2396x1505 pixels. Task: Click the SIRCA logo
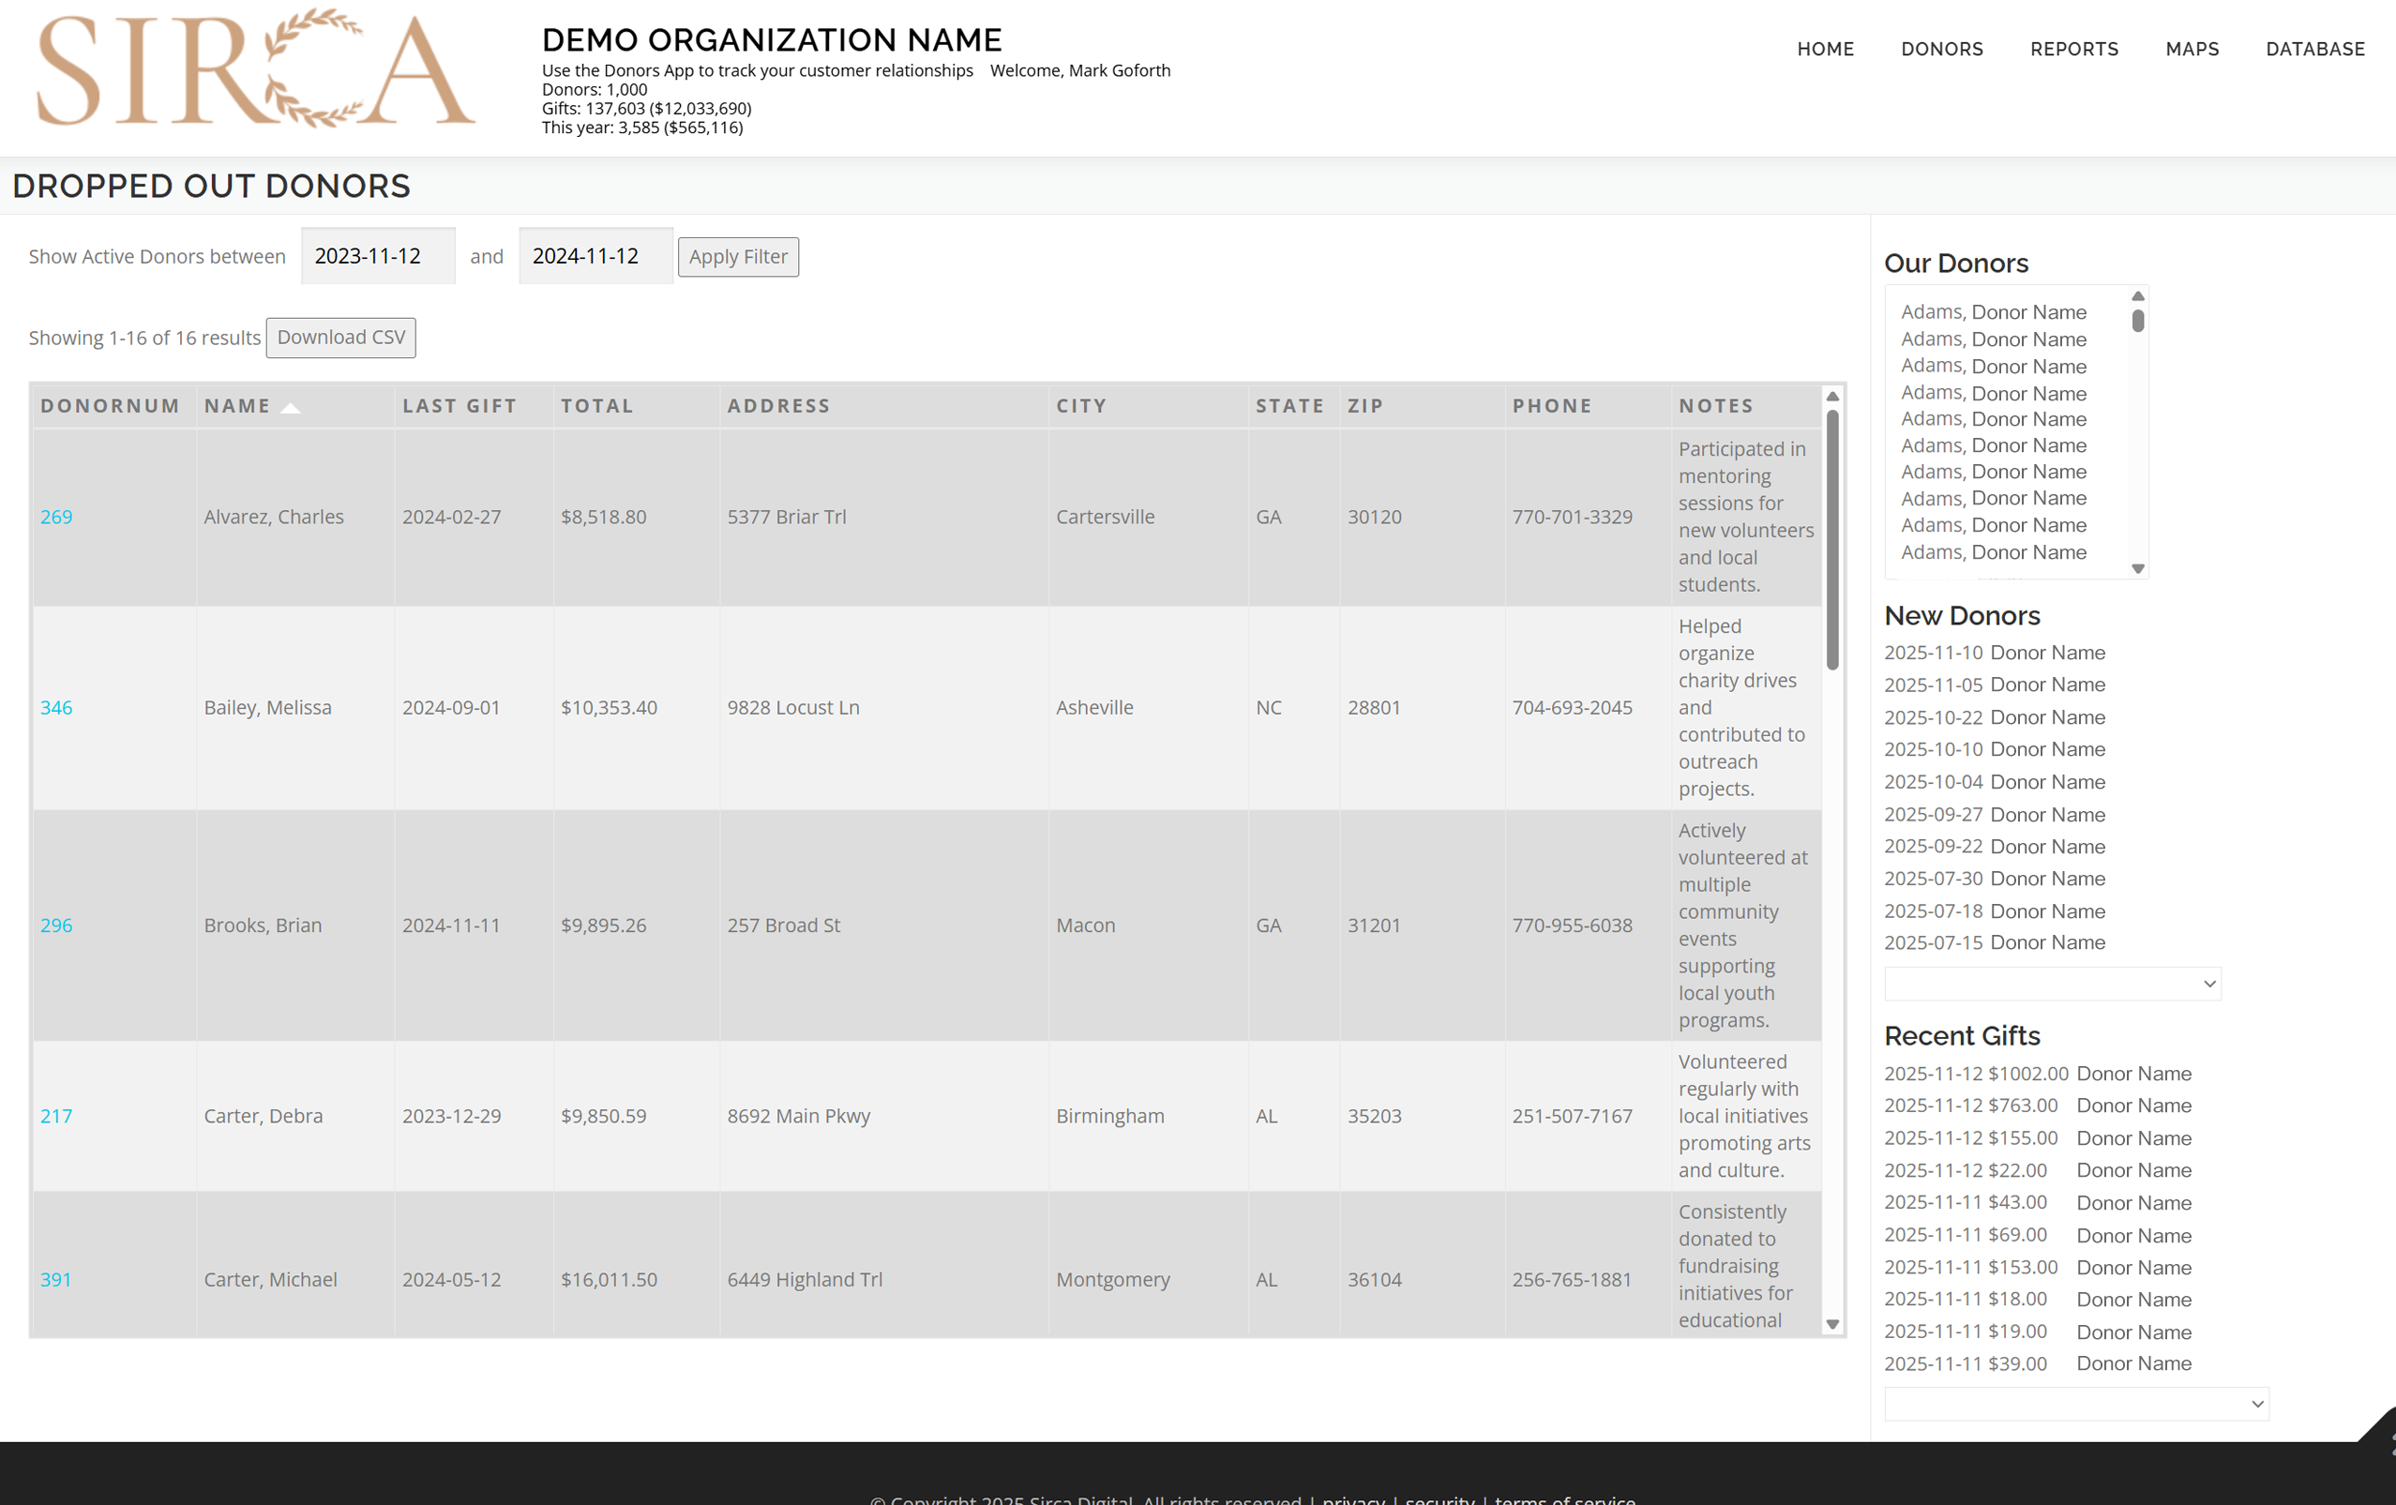tap(256, 69)
